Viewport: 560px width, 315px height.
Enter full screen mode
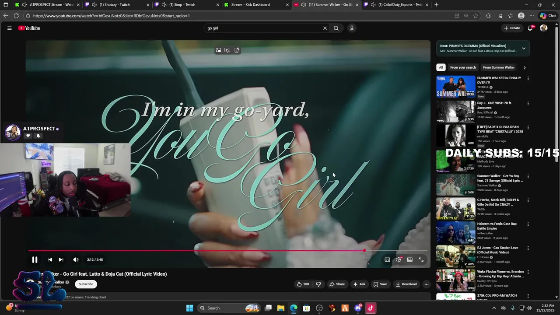click(x=421, y=259)
